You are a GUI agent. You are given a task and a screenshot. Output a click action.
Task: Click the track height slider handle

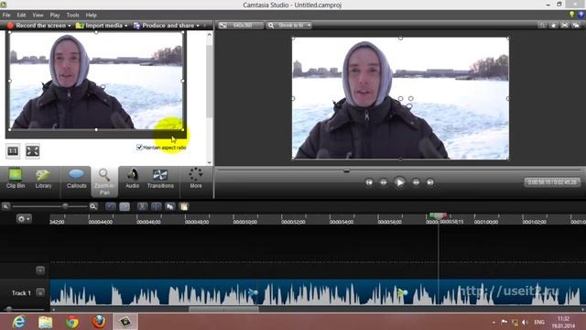tap(9, 309)
